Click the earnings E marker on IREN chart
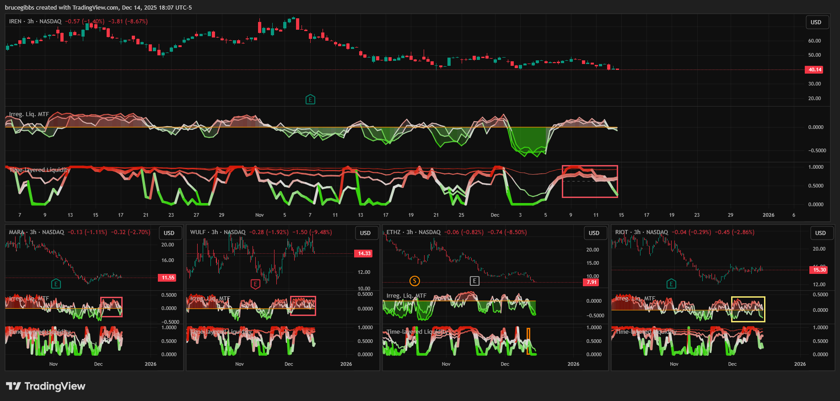Viewport: 840px width, 401px height. 310,100
